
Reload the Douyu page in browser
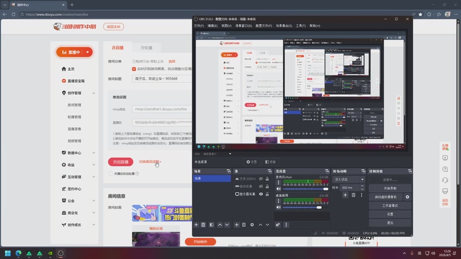13,14
